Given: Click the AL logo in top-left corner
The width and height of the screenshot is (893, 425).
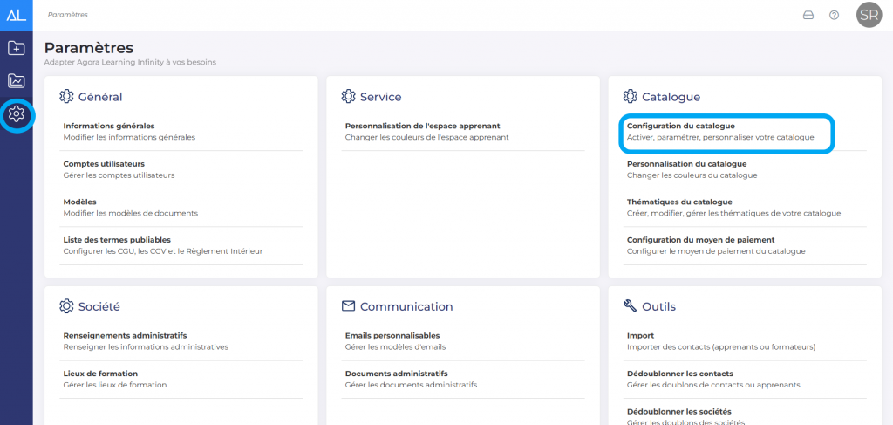Looking at the screenshot, I should point(16,15).
